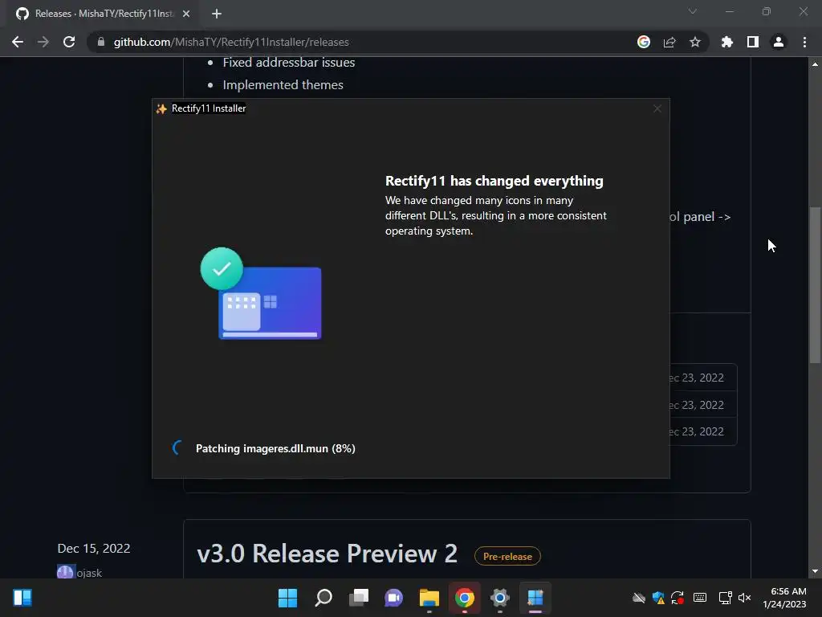
Task: Click 'Implemented themes' list item
Action: (x=283, y=85)
